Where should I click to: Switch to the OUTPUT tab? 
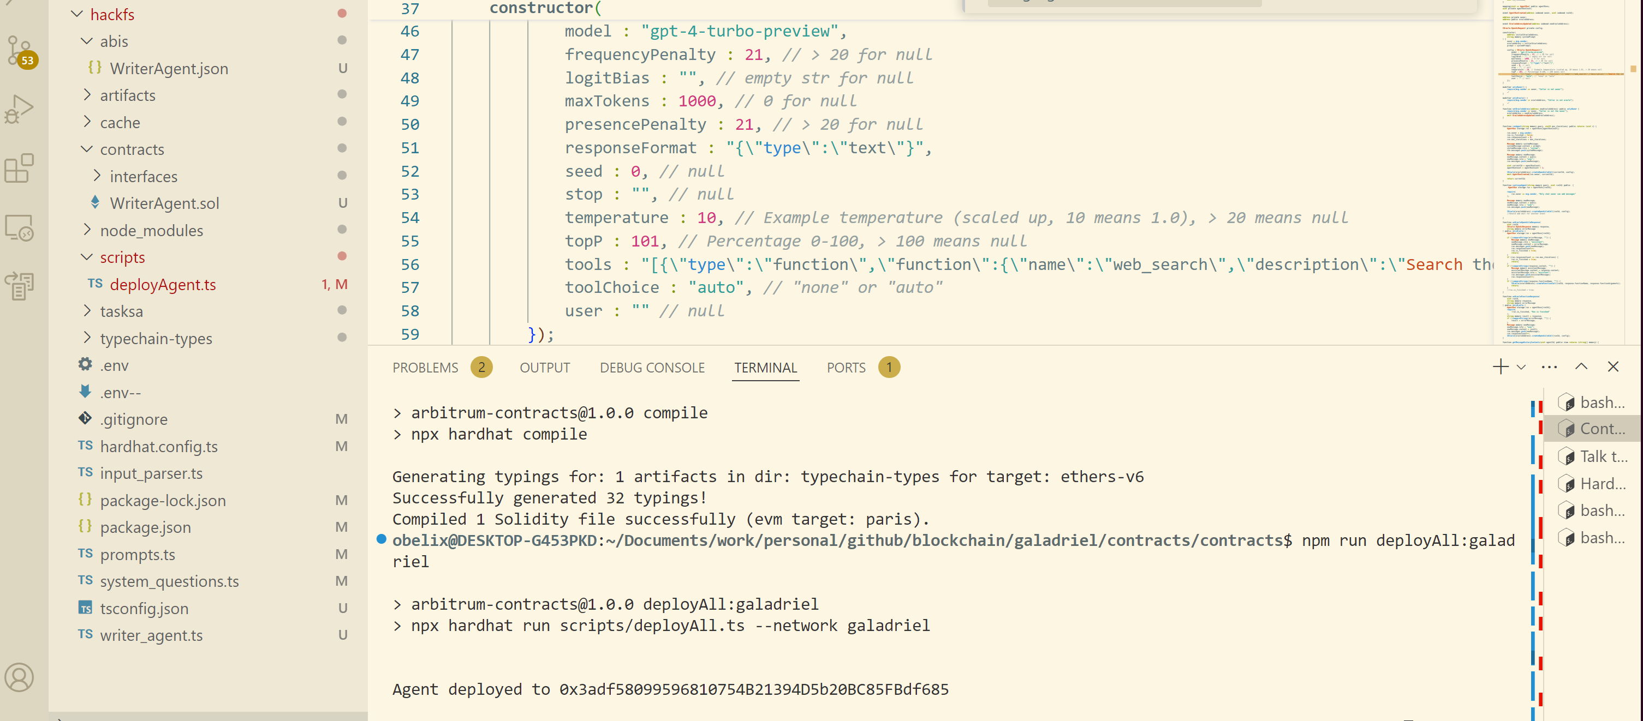545,367
